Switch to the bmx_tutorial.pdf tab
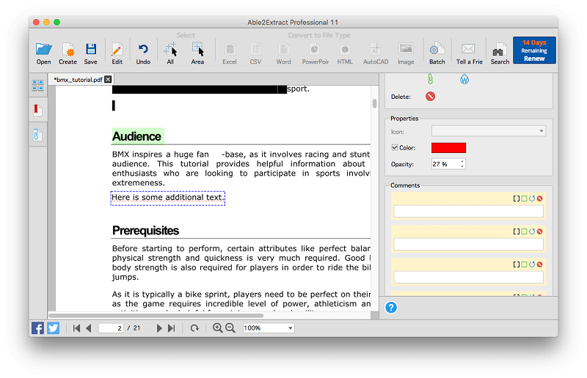Image resolution: width=587 pixels, height=378 pixels. coord(79,80)
